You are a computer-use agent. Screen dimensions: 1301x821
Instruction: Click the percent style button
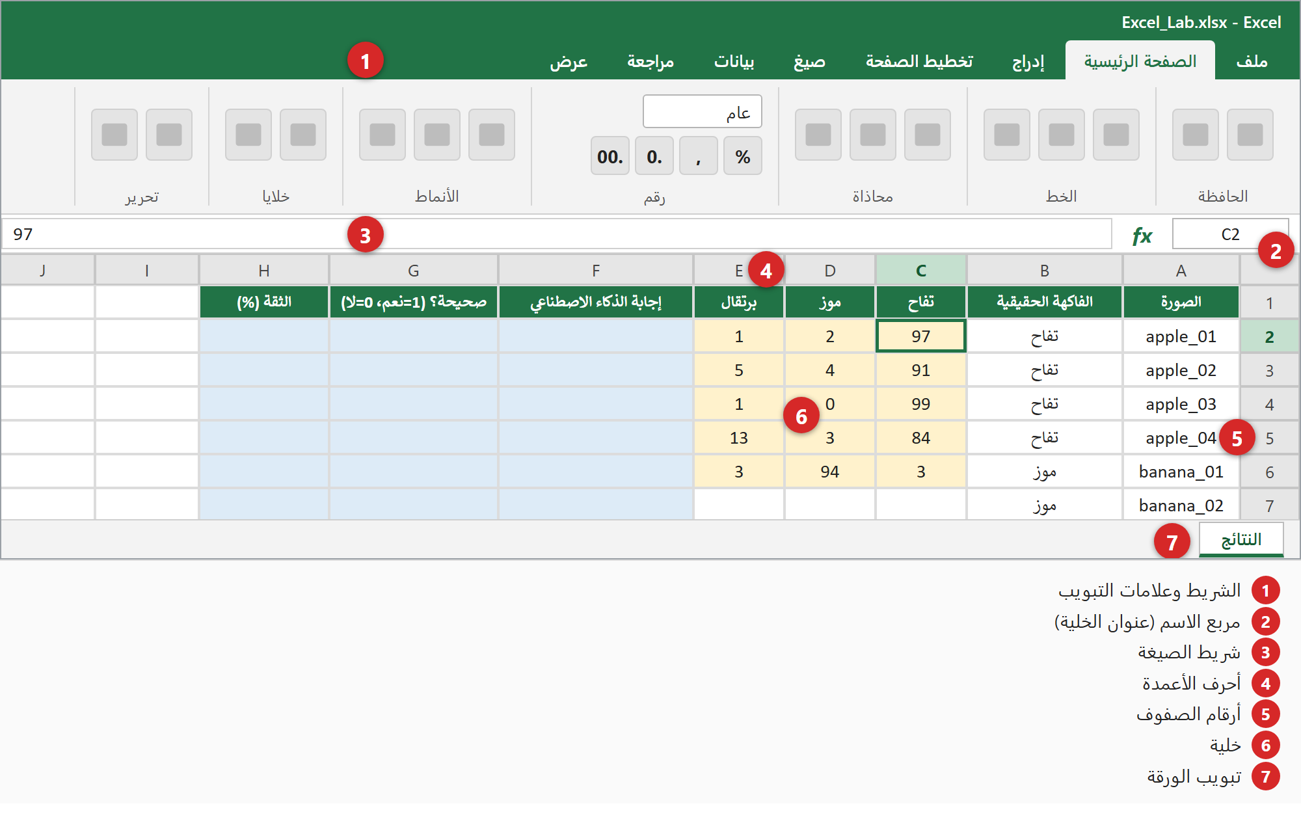[743, 156]
